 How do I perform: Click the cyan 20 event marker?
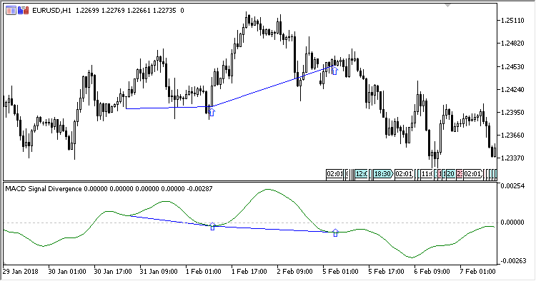450,174
